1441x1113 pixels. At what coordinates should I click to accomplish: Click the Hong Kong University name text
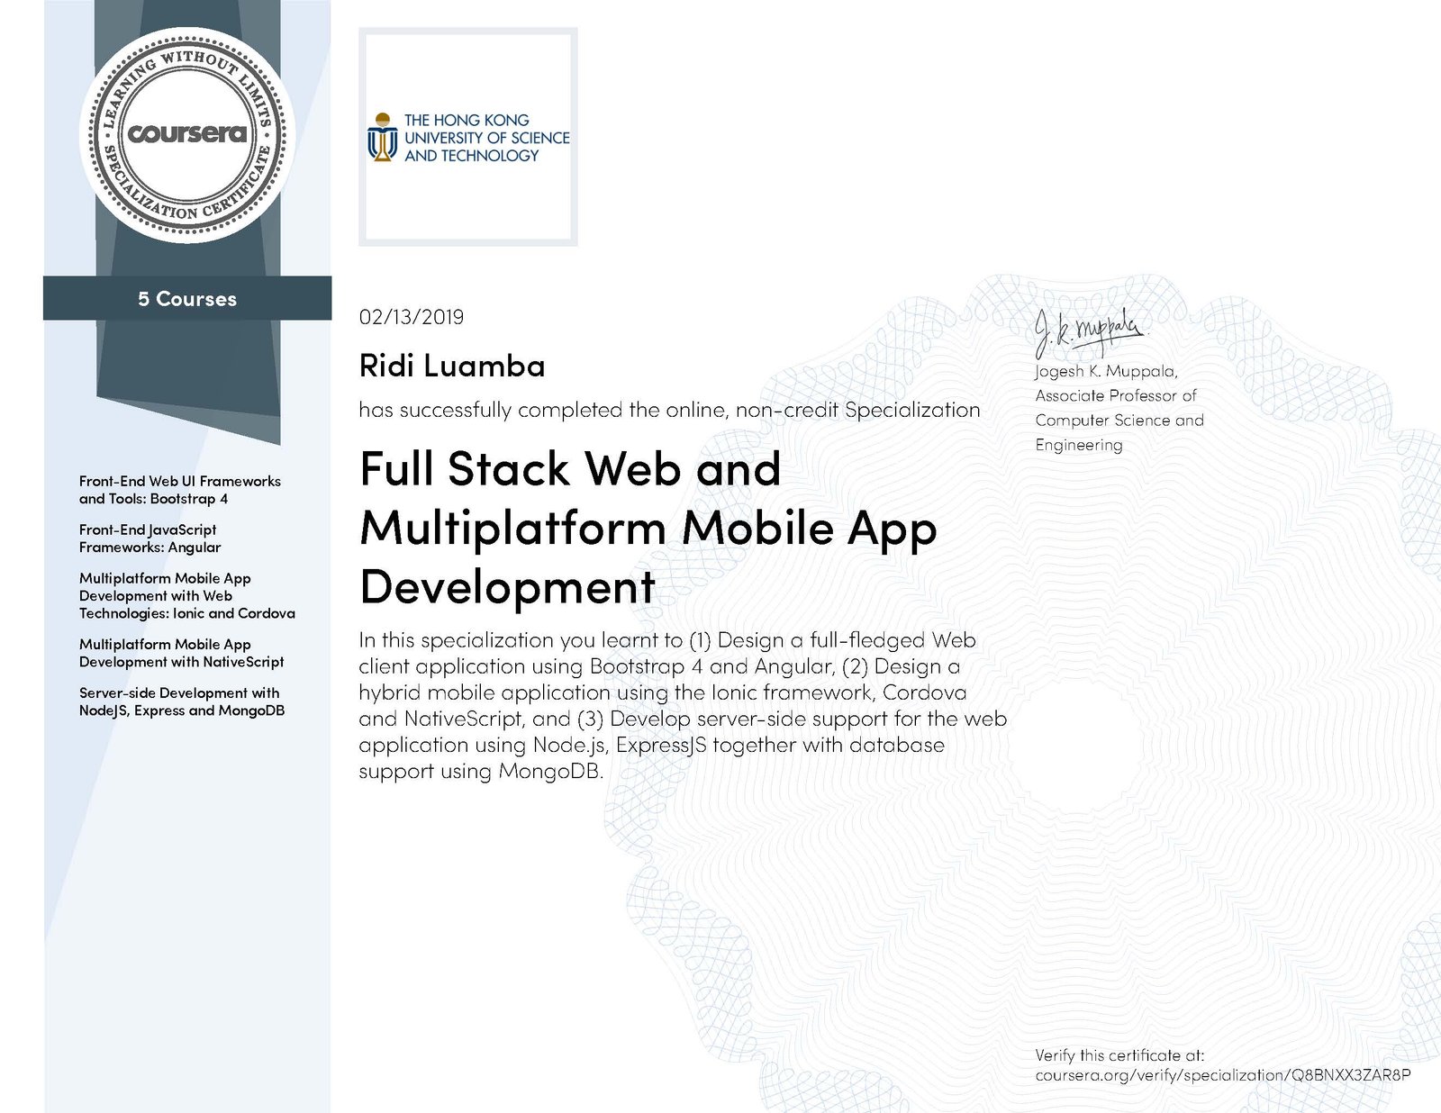[x=486, y=138]
